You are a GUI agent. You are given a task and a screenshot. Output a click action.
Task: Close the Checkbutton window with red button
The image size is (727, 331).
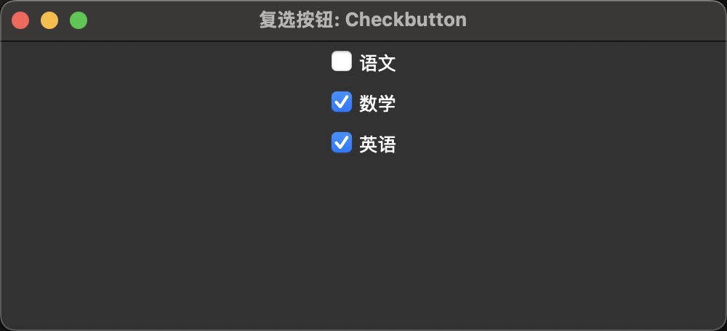click(x=20, y=20)
